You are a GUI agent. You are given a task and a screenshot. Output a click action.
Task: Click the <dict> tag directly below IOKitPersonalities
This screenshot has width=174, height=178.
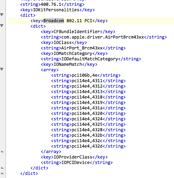(28, 15)
